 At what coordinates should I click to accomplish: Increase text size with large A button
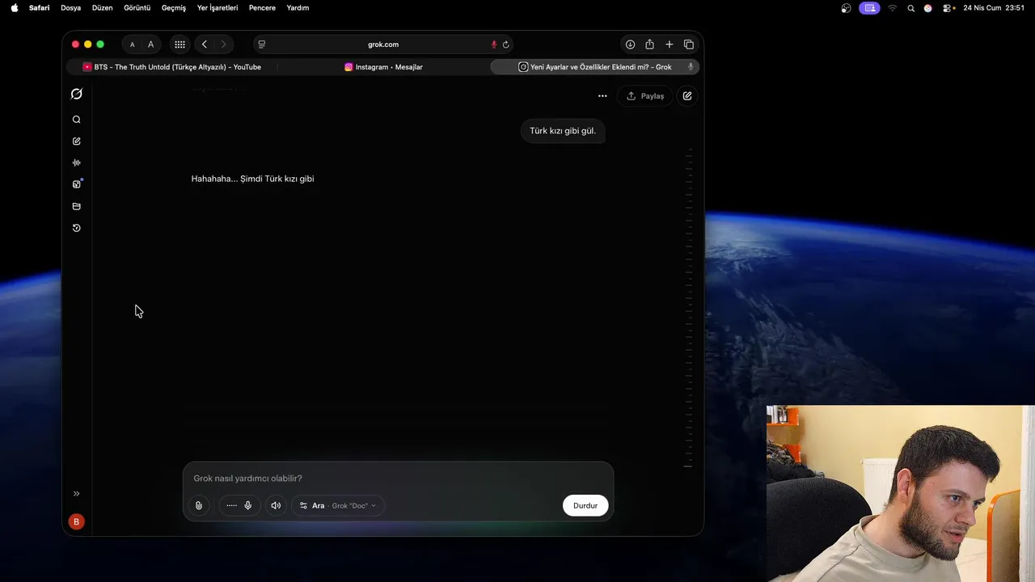pyautogui.click(x=150, y=44)
